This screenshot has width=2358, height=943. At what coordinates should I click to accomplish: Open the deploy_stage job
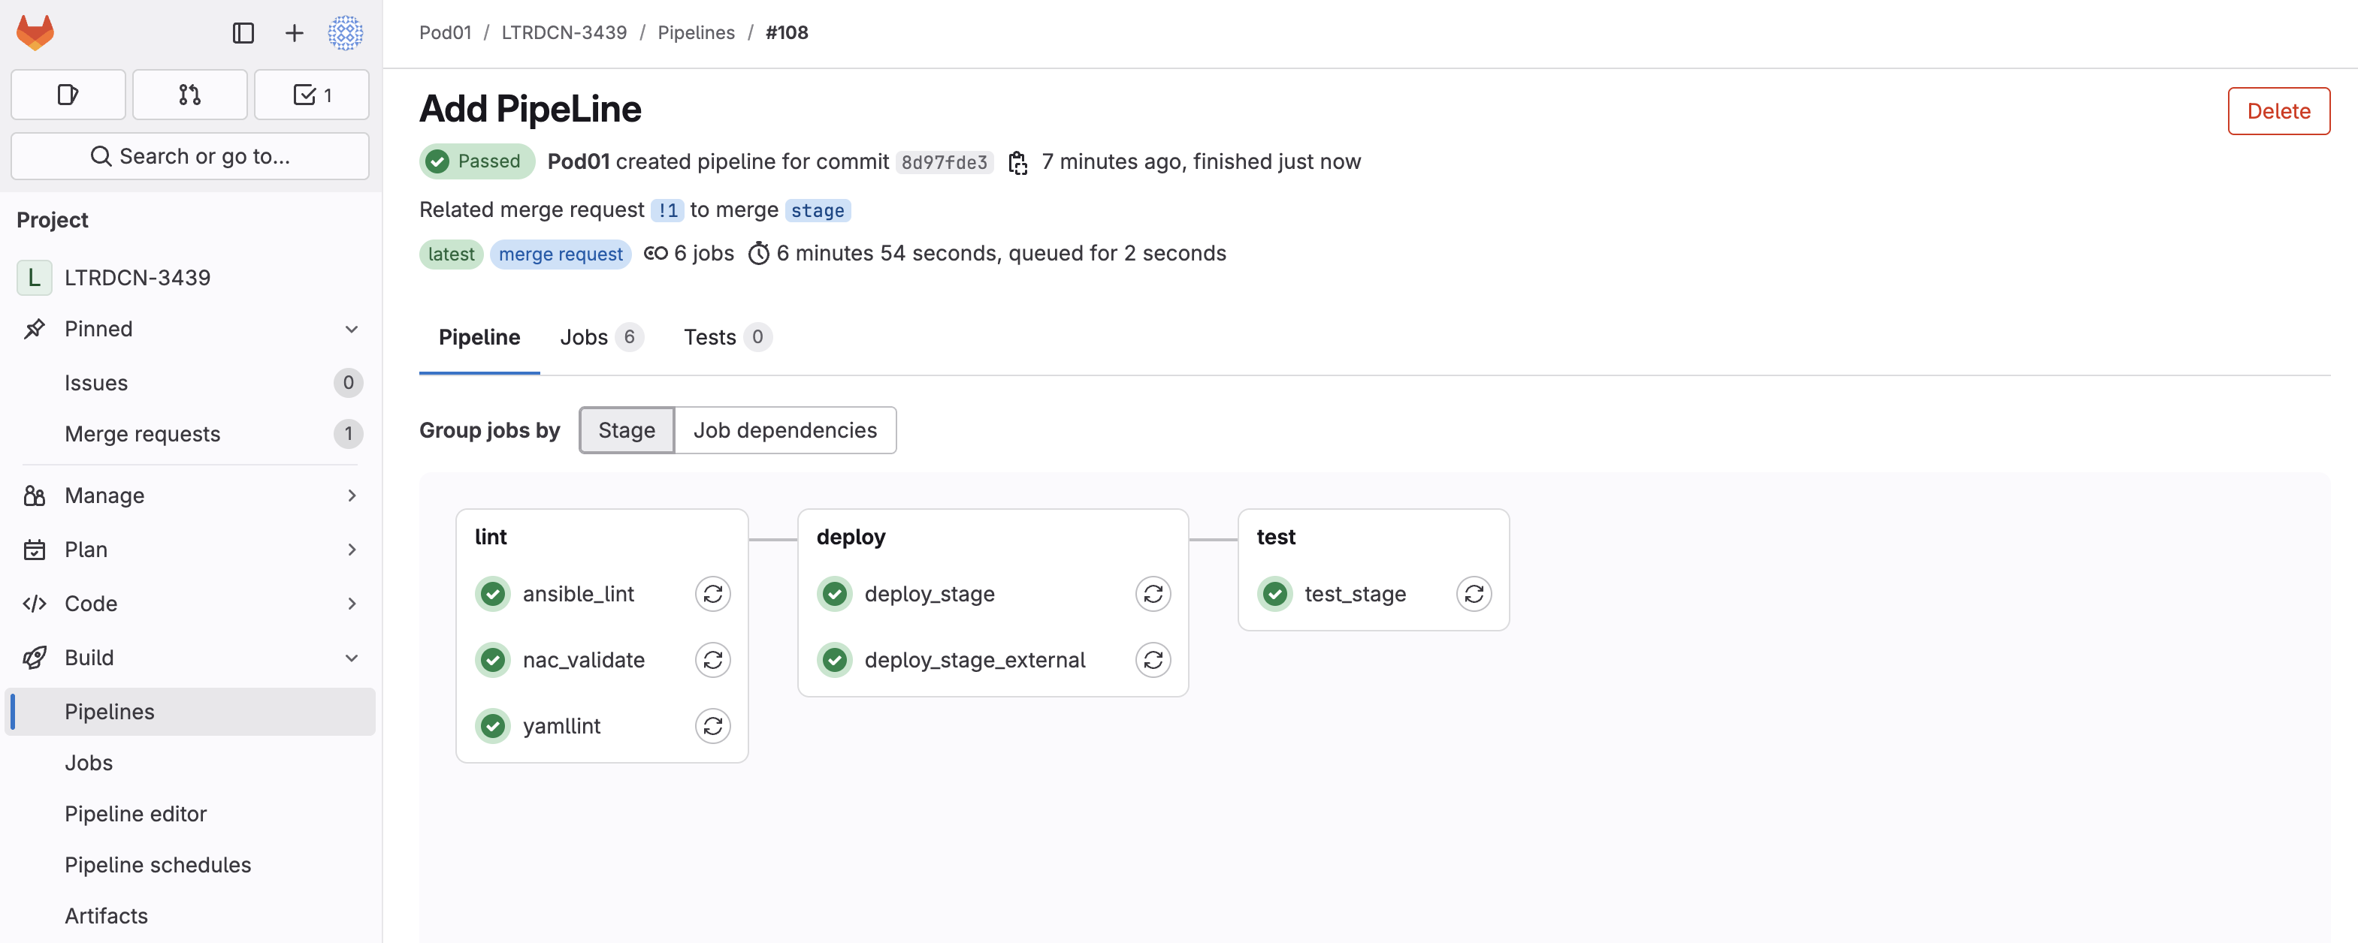click(x=930, y=594)
